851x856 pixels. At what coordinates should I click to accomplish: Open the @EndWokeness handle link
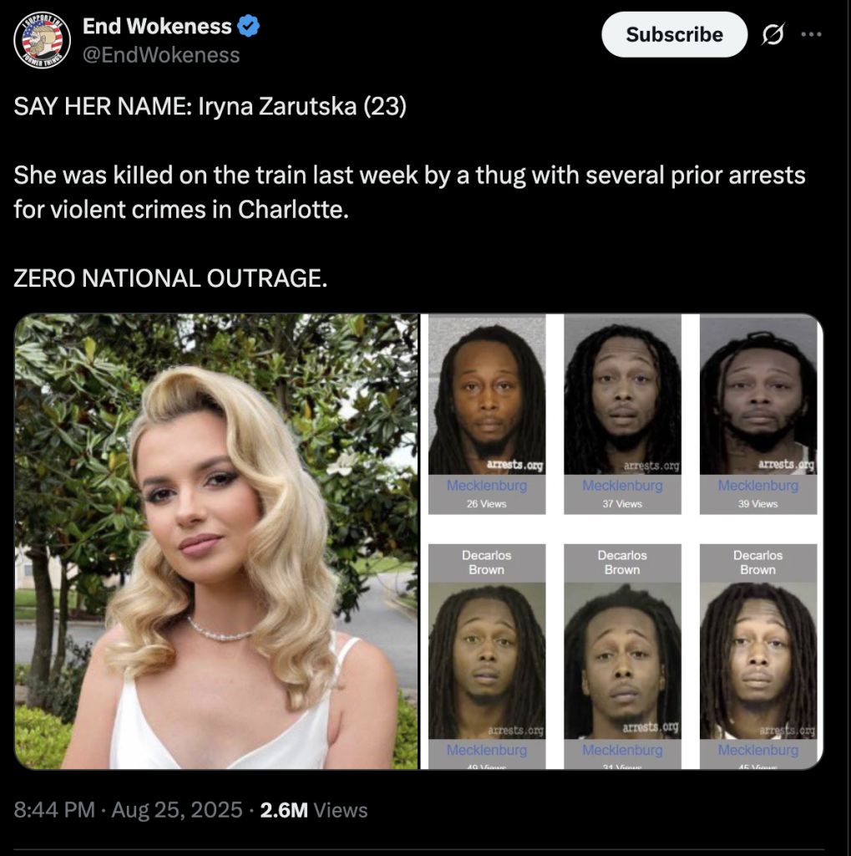click(x=161, y=55)
